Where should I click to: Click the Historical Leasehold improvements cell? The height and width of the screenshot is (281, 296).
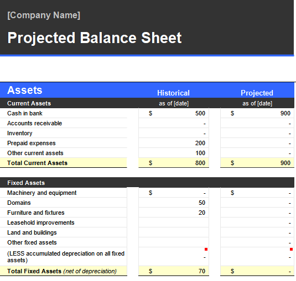point(174,222)
